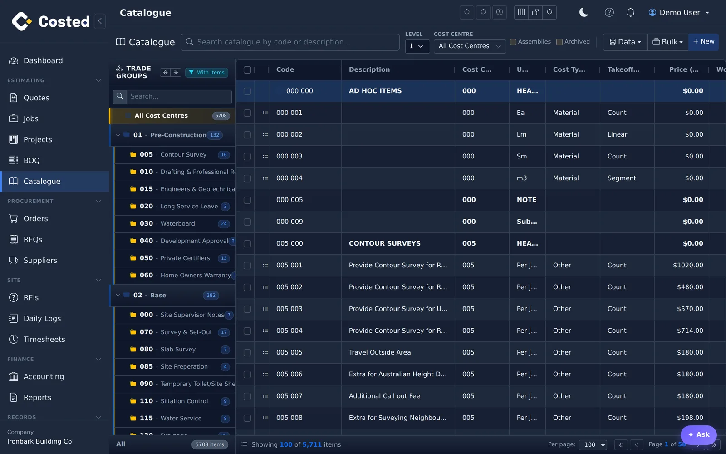The image size is (726, 454).
Task: Check the row checkbox for 005 000 CONTOUR SURVEYS
Action: [x=247, y=244]
